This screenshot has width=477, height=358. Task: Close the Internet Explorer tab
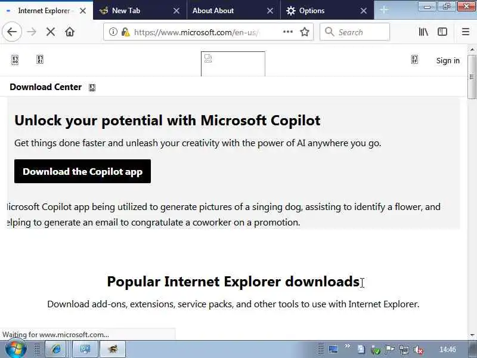83,11
